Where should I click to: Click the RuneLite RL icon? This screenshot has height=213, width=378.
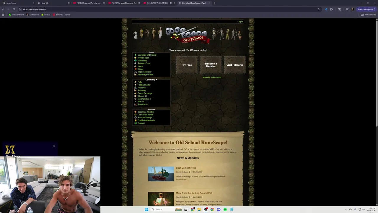[135, 104]
